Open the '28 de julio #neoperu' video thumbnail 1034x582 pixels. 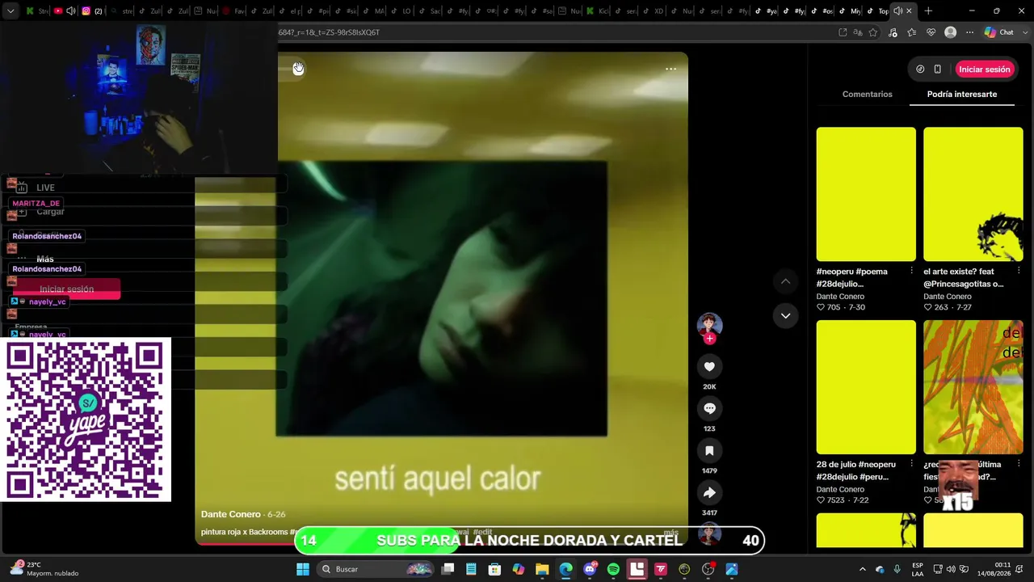pyautogui.click(x=866, y=387)
